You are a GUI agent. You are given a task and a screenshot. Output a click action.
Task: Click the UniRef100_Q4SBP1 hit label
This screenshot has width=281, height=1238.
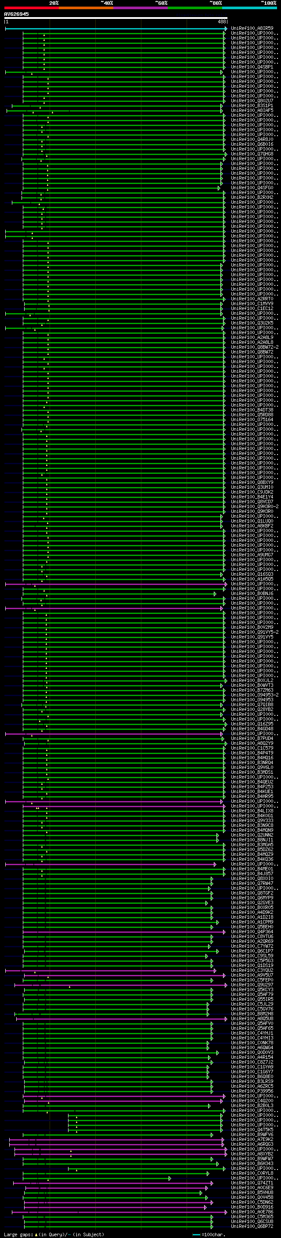252,67
